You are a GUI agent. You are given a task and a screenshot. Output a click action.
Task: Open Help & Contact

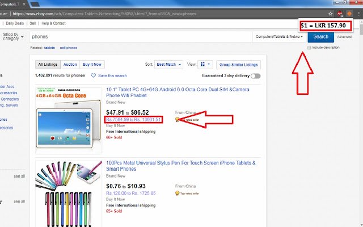click(53, 23)
